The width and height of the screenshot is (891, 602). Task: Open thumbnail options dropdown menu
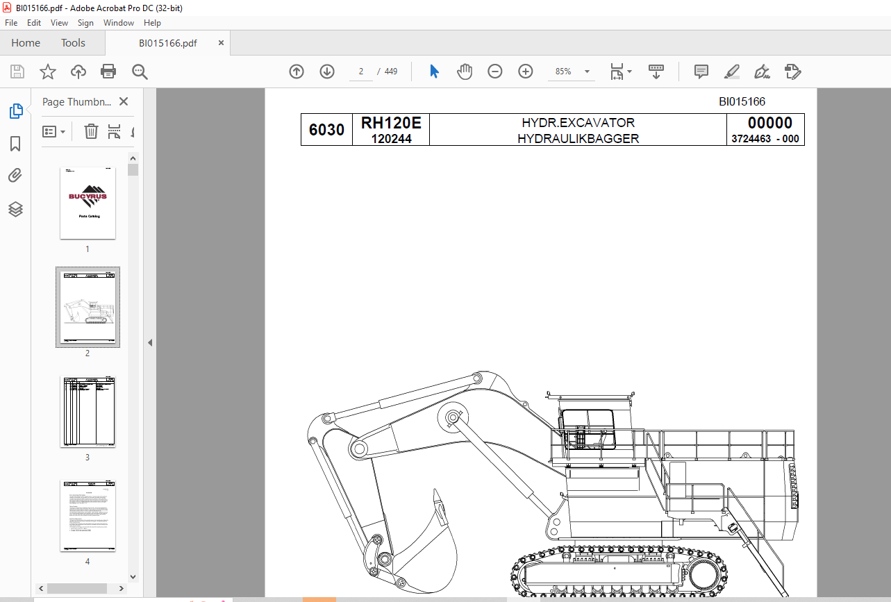(54, 131)
